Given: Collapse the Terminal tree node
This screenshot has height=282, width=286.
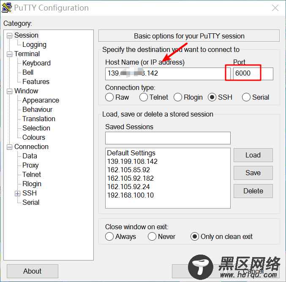Looking at the screenshot, I should click(x=9, y=54).
